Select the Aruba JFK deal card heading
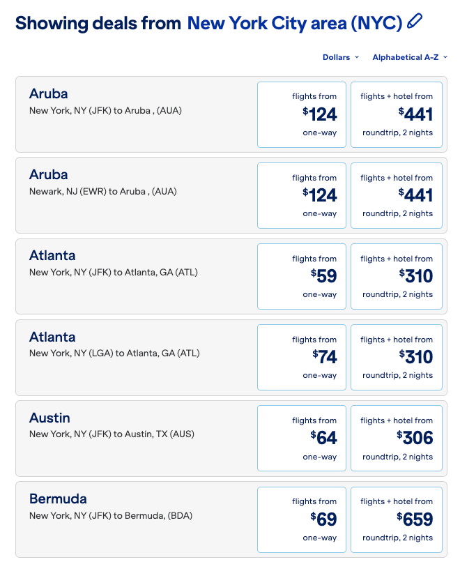 45,93
